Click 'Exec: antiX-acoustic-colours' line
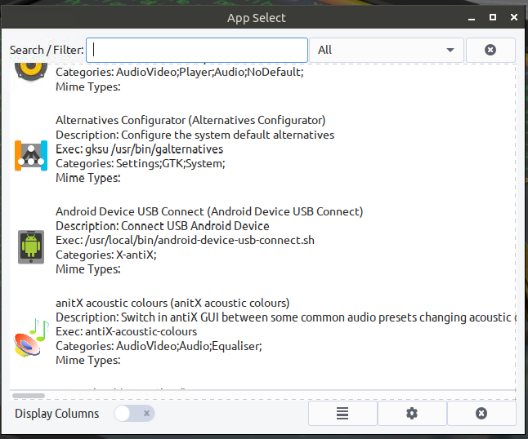This screenshot has height=439, width=528. click(126, 332)
